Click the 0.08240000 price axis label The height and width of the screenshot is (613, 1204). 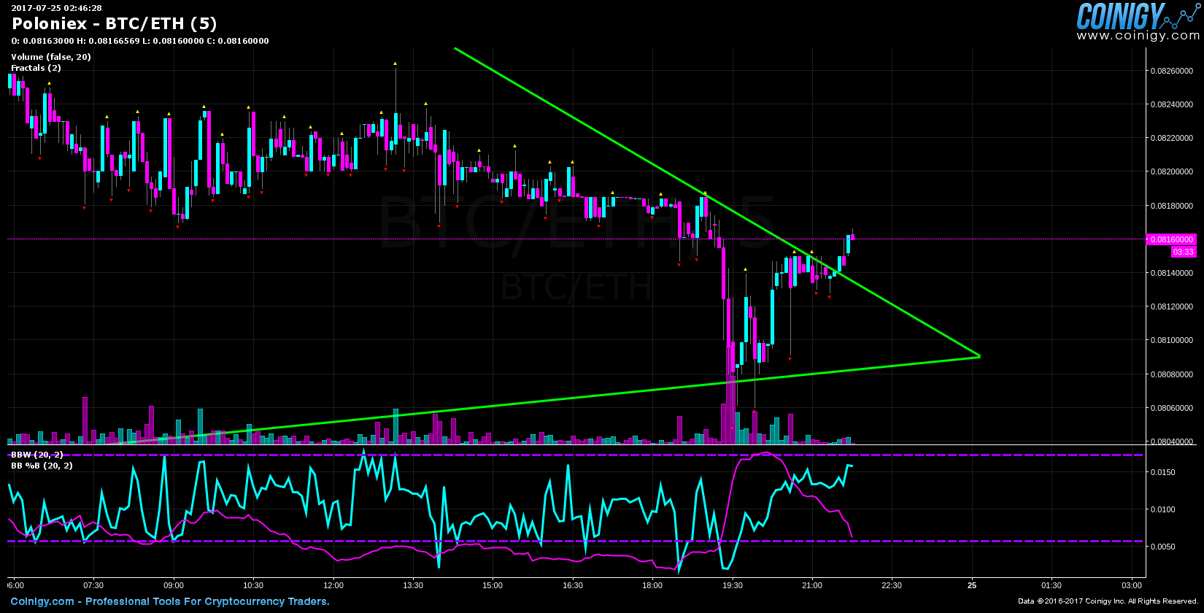[x=1172, y=104]
